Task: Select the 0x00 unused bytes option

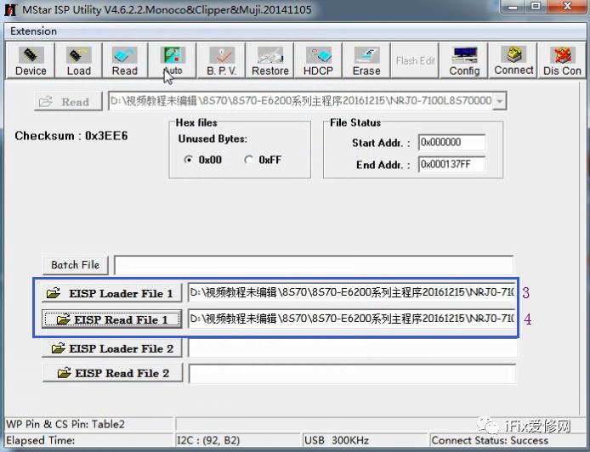Action: pyautogui.click(x=203, y=160)
